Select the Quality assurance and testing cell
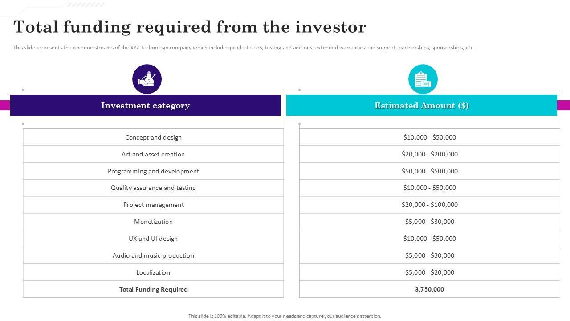The width and height of the screenshot is (570, 321). [153, 188]
